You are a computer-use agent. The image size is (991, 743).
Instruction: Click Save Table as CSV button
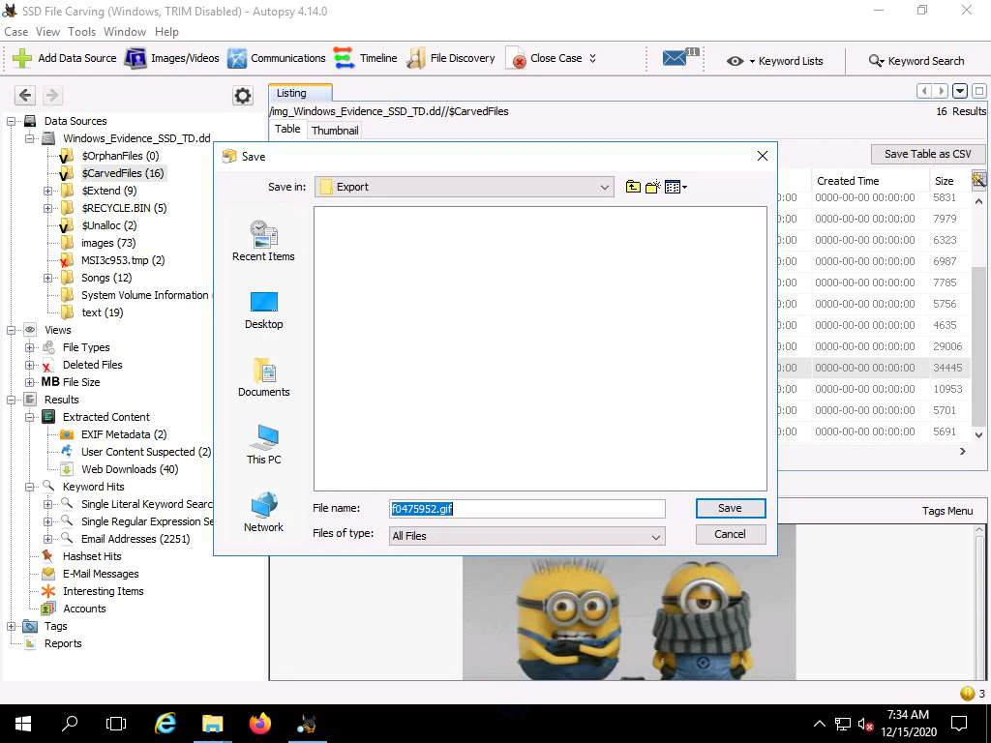tap(927, 154)
